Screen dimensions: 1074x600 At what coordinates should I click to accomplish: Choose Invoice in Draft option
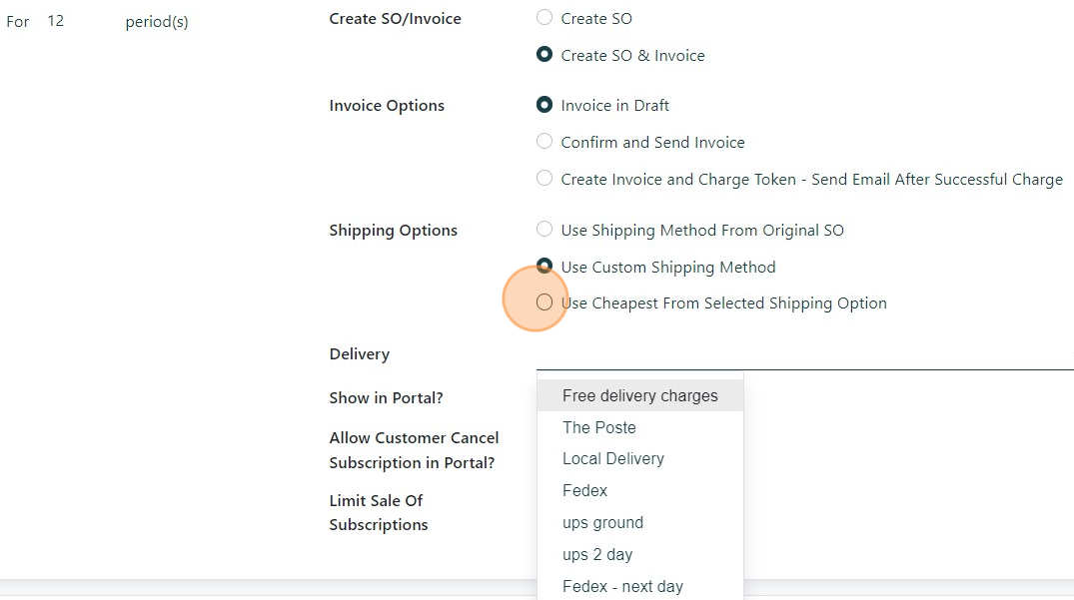(x=544, y=105)
